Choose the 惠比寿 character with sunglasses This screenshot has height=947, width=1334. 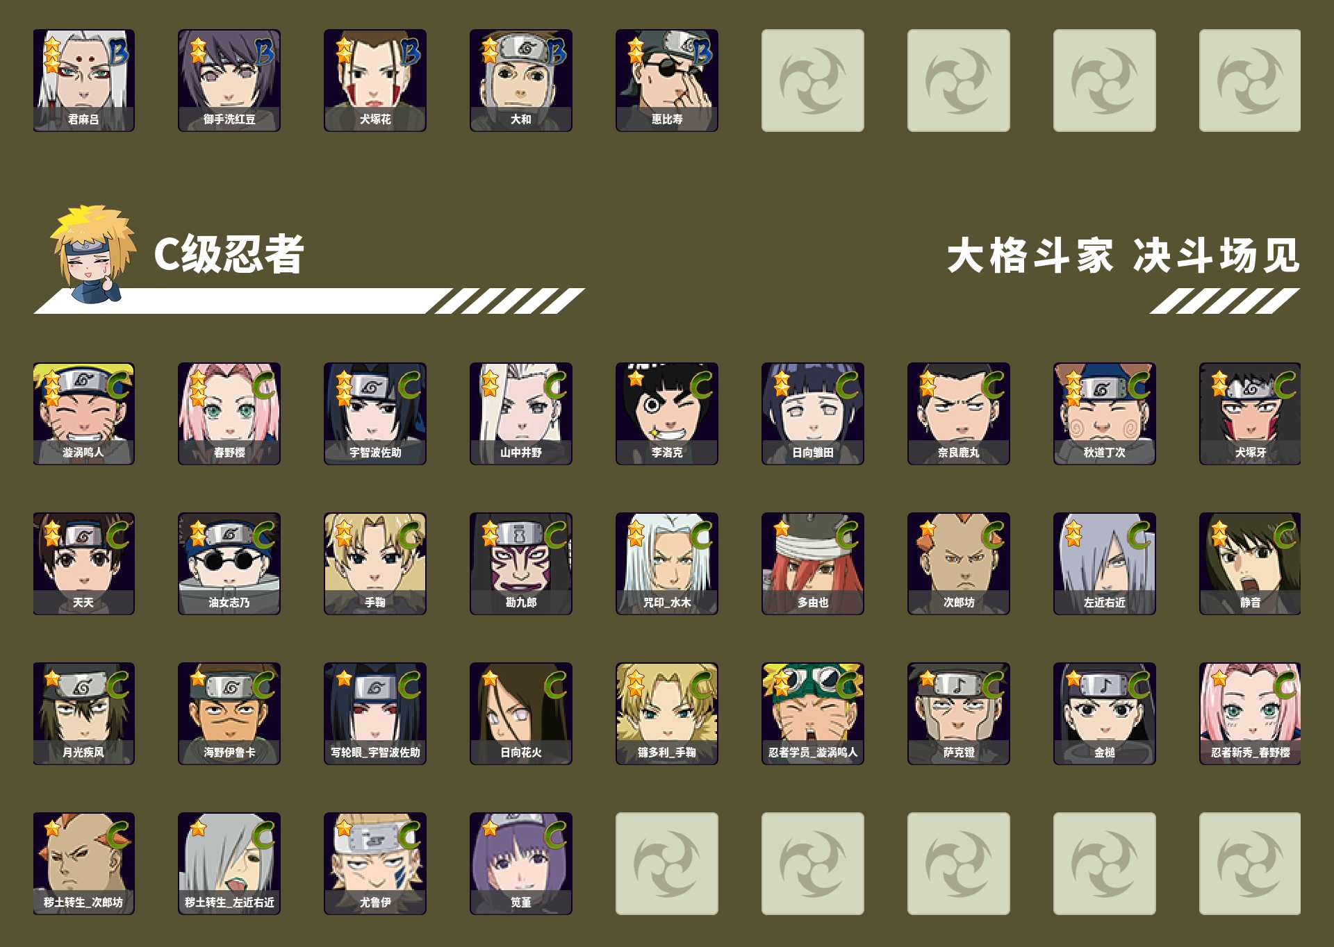click(x=667, y=81)
